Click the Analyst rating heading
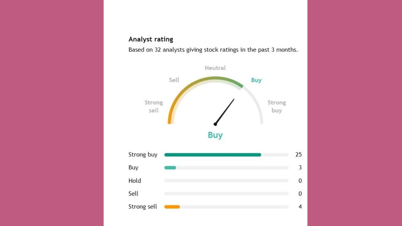The image size is (402, 226). (151, 39)
